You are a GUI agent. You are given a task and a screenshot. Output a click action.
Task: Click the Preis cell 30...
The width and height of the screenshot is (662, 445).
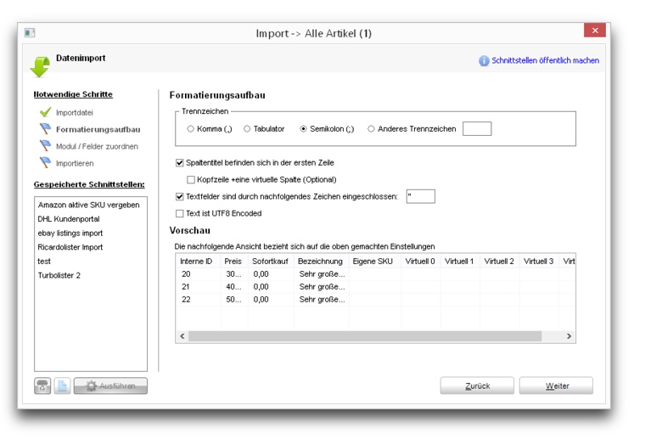pyautogui.click(x=234, y=273)
